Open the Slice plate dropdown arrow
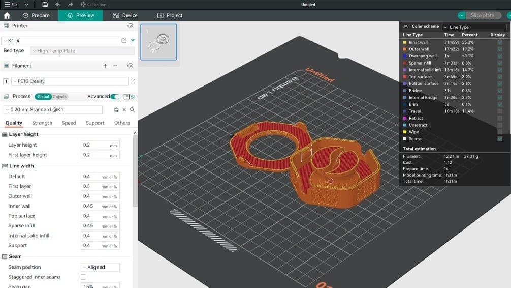The height and width of the screenshot is (288, 511). click(462, 15)
